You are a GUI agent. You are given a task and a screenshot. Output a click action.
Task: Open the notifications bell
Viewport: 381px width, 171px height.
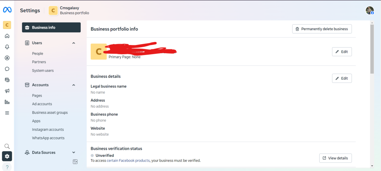click(x=7, y=47)
